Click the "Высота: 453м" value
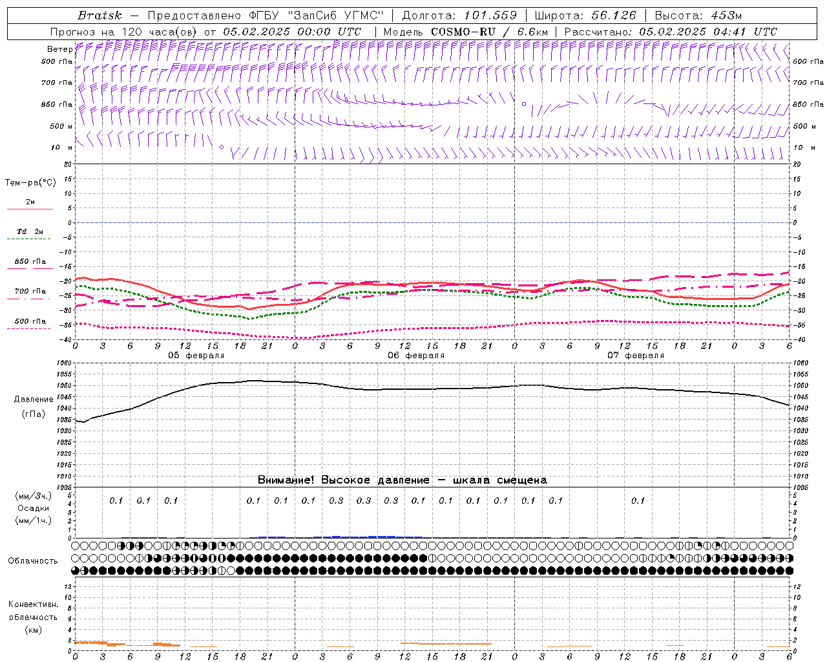 pyautogui.click(x=698, y=16)
